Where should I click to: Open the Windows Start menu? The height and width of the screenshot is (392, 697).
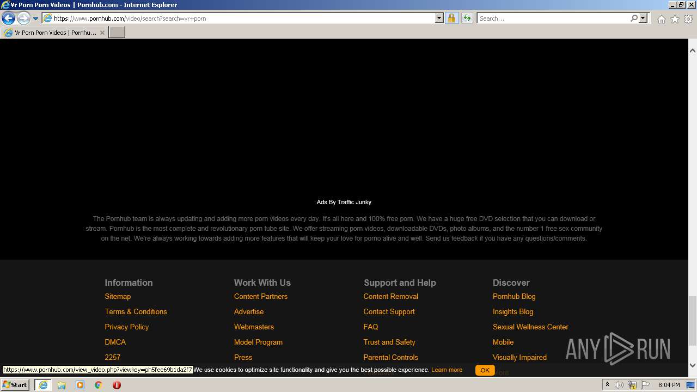[15, 384]
